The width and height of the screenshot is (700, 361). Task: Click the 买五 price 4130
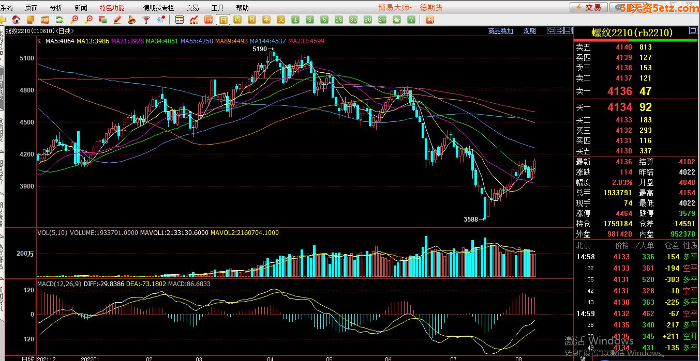pos(624,151)
